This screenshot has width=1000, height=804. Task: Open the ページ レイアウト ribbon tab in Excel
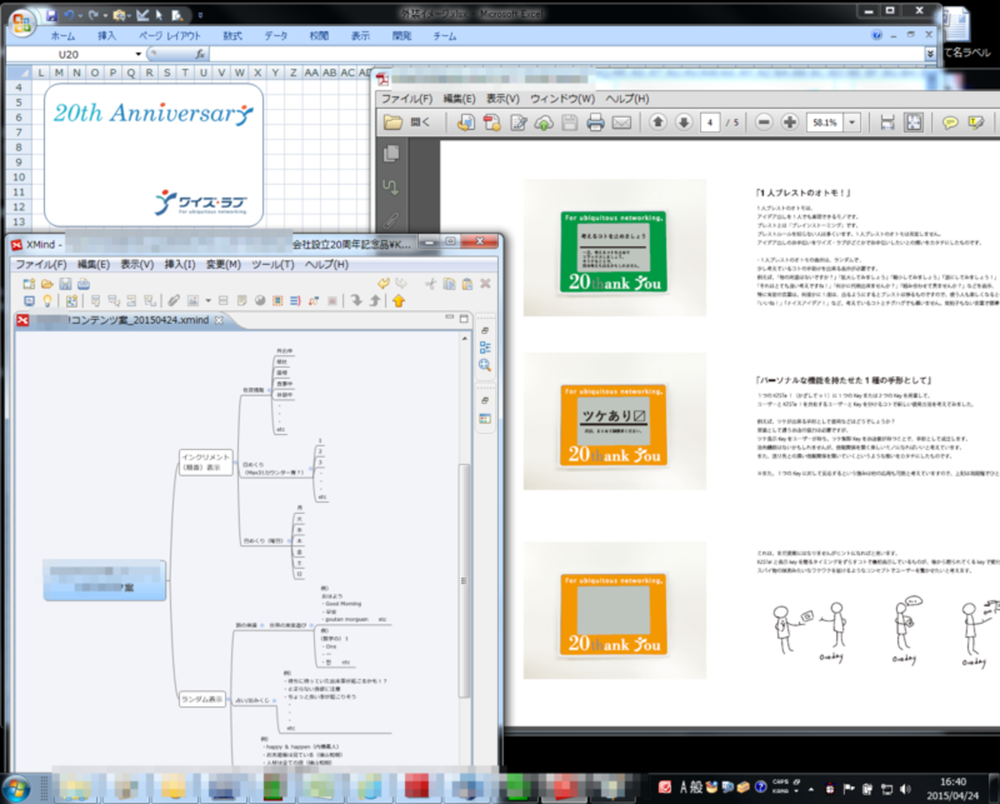(x=169, y=35)
